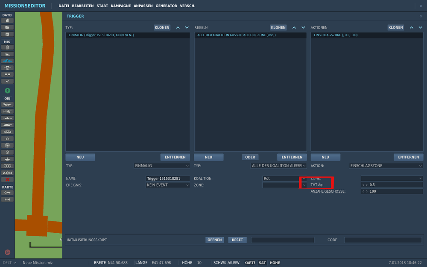
Task: Click the open mission folder icon
Action: (7, 27)
